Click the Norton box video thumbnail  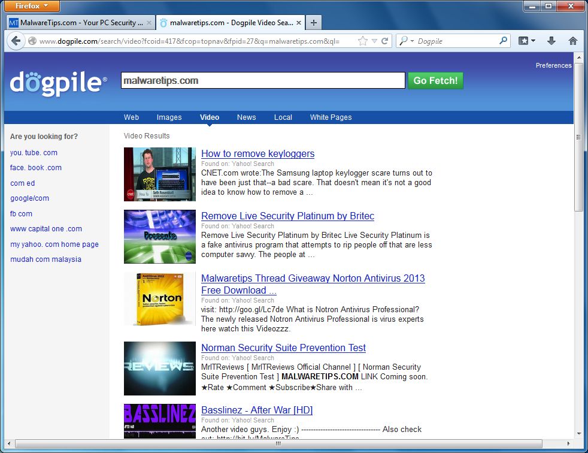(160, 299)
